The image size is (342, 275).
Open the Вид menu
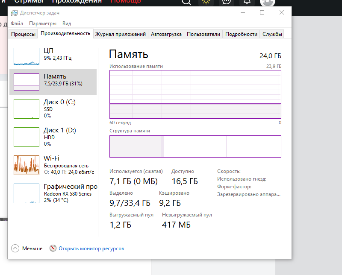[67, 23]
